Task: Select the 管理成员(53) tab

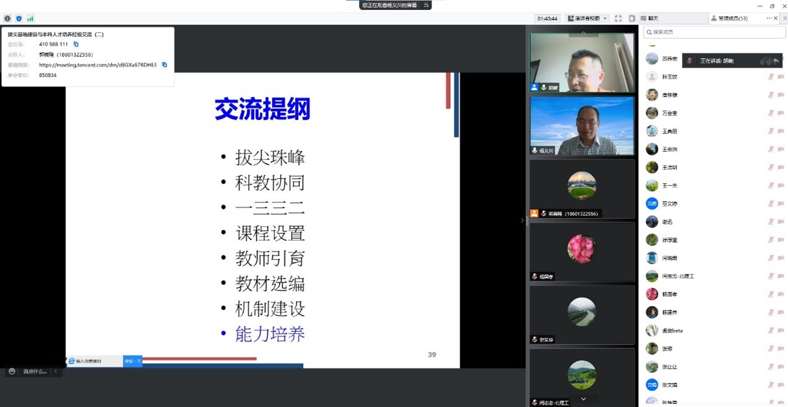Action: 733,19
